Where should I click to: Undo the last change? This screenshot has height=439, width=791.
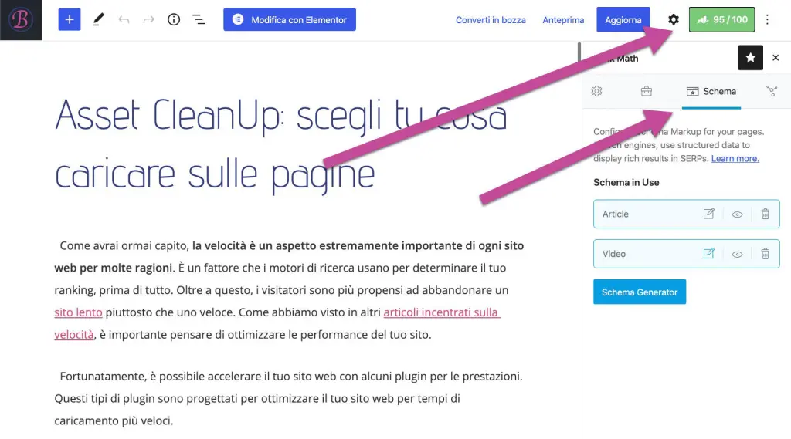click(124, 19)
